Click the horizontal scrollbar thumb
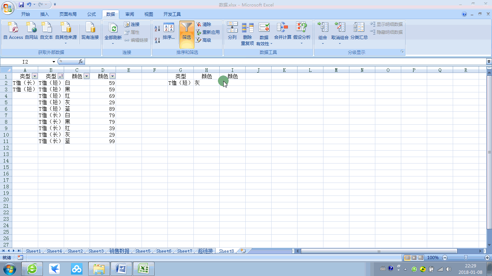This screenshot has width=492, height=276. pyautogui.click(x=379, y=251)
